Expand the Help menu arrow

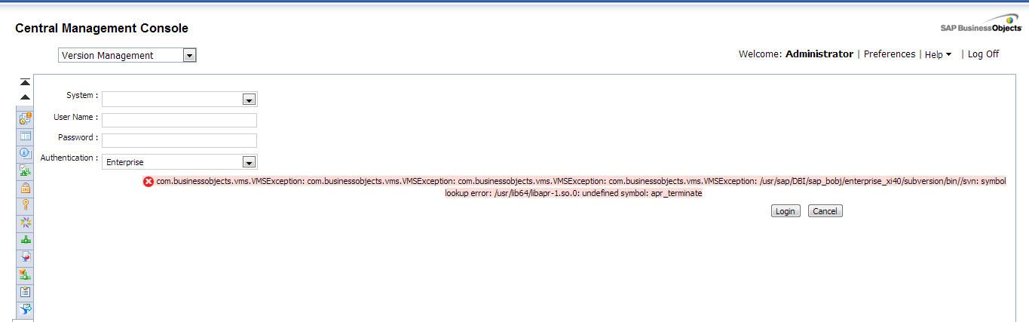click(948, 54)
